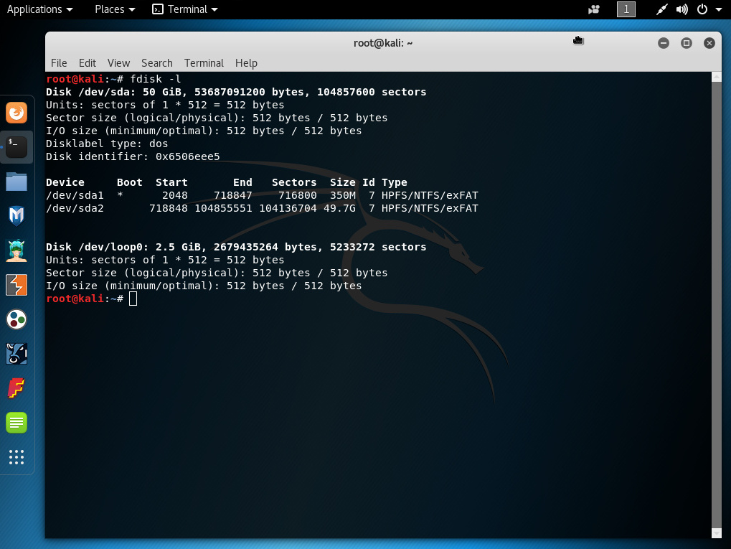Open the Terminal app menu in top bar

click(x=186, y=9)
